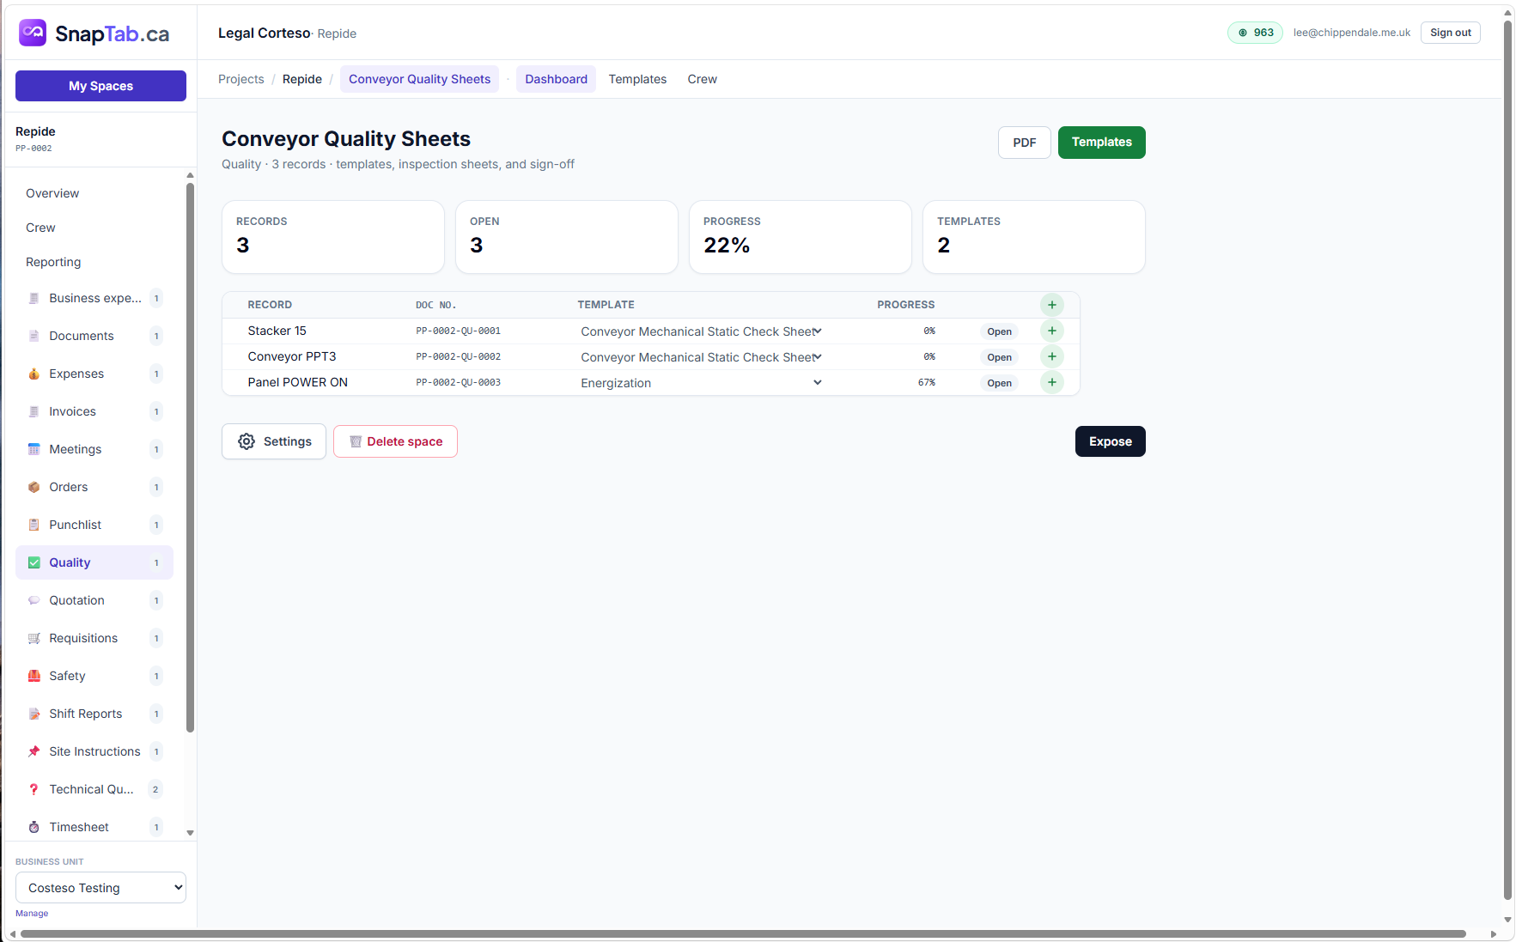Image resolution: width=1516 pixels, height=942 pixels.
Task: Click the 67% progress value
Action: (x=926, y=382)
